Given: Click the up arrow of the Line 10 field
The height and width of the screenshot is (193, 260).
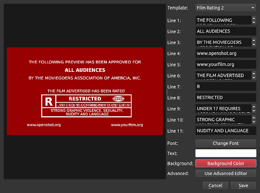Looking at the screenshot, I should tap(253, 117).
